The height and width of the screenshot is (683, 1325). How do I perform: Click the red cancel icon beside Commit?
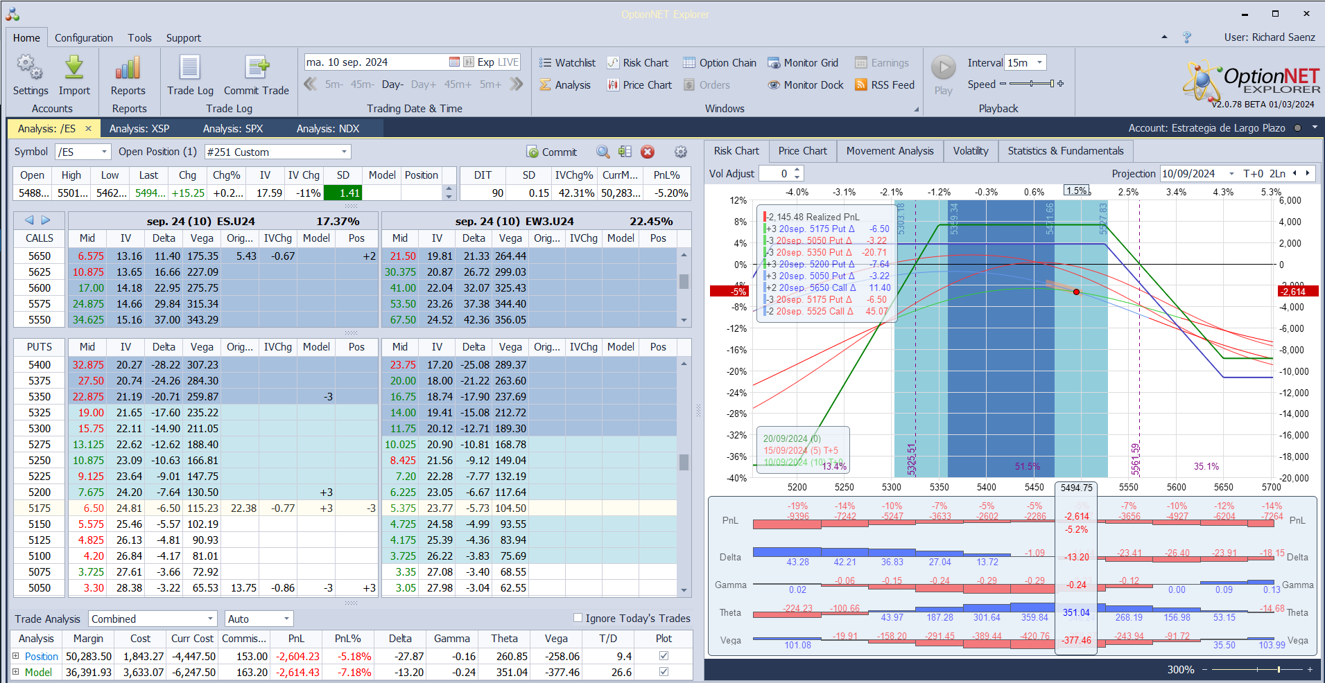tap(648, 152)
